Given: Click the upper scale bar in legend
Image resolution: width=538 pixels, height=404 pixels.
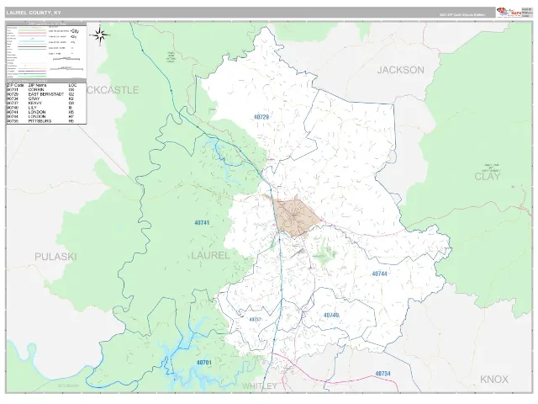Looking at the screenshot, I should 66,59.
